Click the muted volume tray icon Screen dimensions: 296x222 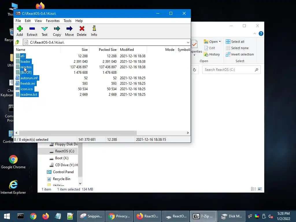click(x=271, y=216)
